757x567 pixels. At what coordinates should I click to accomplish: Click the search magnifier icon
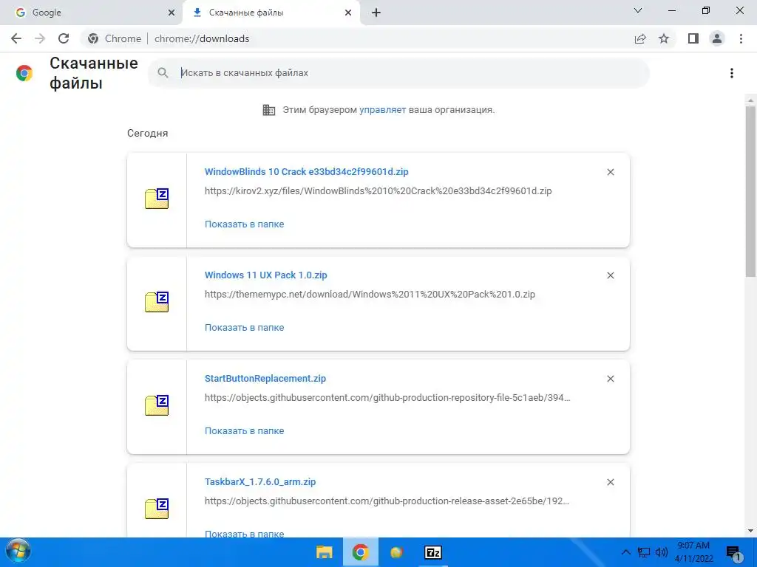click(163, 73)
